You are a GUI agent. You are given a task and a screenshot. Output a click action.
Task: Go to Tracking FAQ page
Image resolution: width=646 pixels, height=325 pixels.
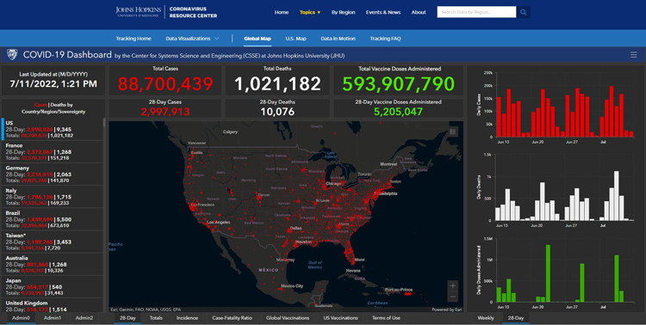click(x=385, y=38)
